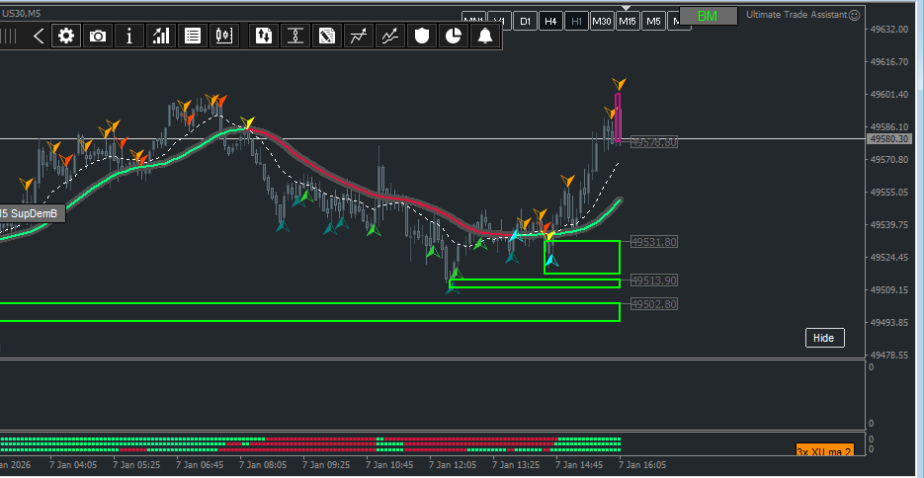Image resolution: width=924 pixels, height=478 pixels.
Task: Switch to the M30 timeframe
Action: (602, 21)
